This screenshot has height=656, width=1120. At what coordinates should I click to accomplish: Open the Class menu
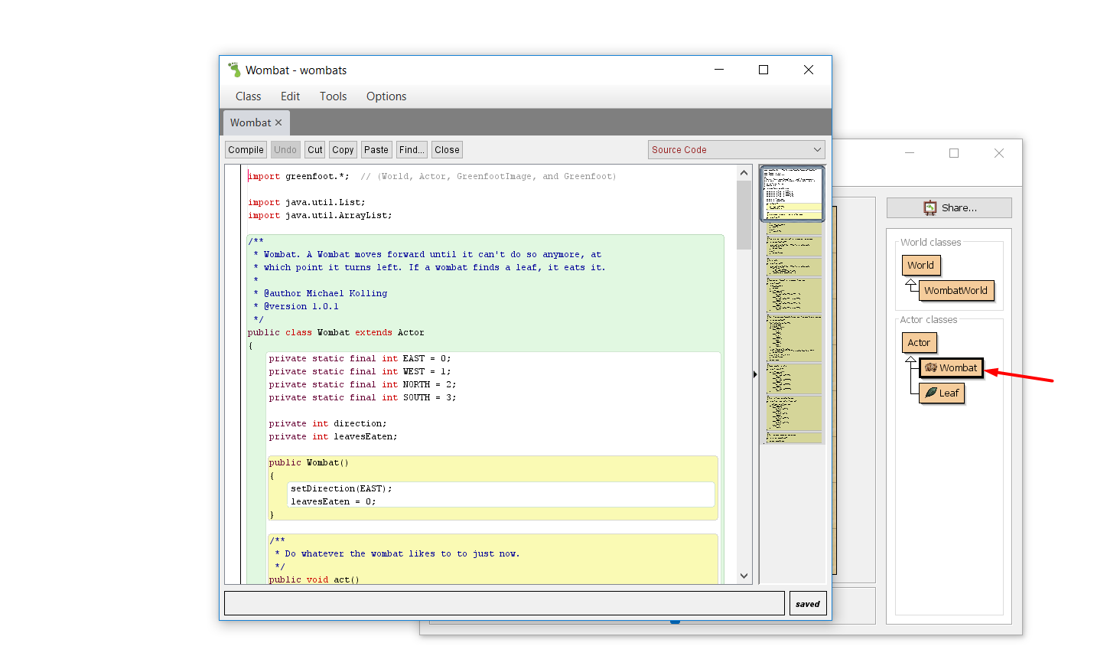(248, 96)
